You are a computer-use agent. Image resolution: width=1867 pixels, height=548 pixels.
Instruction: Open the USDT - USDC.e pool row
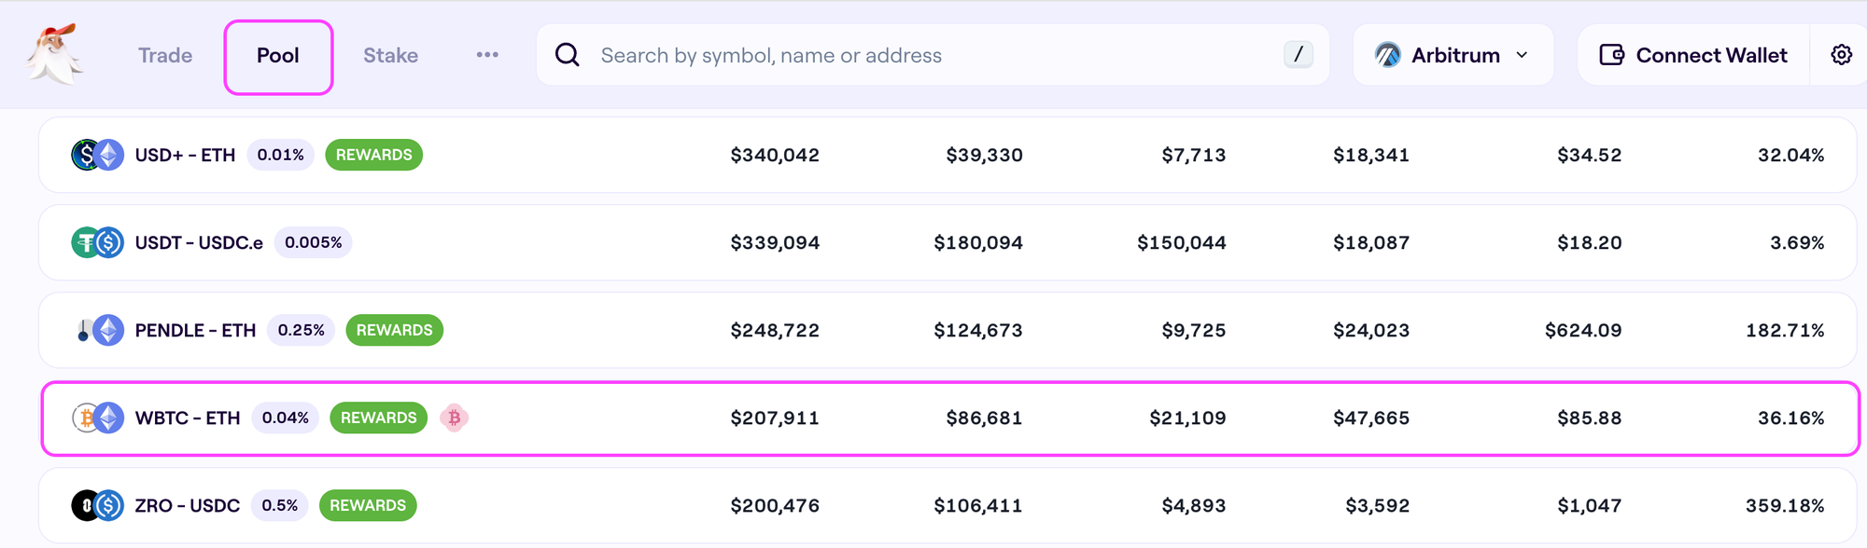tap(948, 242)
